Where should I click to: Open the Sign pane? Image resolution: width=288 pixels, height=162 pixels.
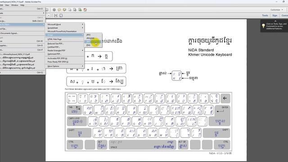pos(274,16)
